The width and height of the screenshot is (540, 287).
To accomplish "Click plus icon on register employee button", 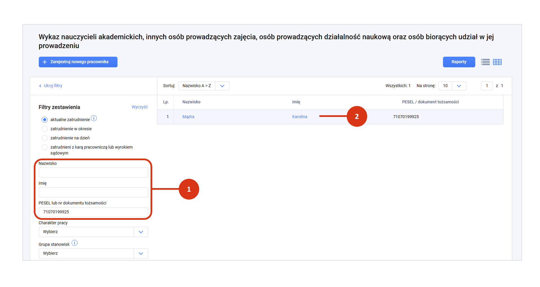I will (44, 62).
